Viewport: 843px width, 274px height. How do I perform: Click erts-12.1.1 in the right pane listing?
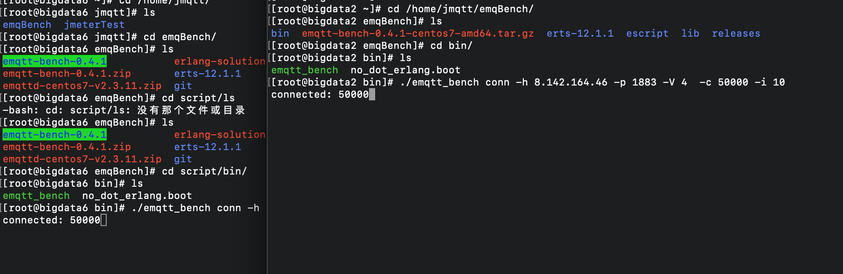(580, 34)
